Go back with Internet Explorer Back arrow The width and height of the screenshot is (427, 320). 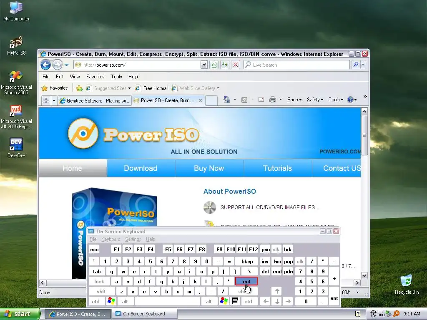click(45, 65)
